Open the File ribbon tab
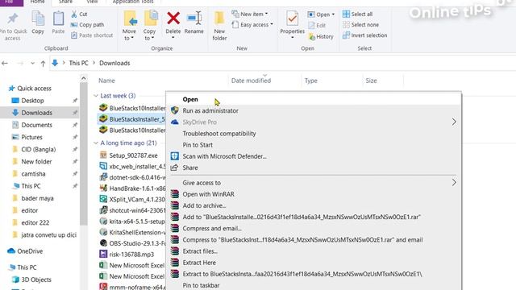The height and width of the screenshot is (290, 516). point(10,2)
